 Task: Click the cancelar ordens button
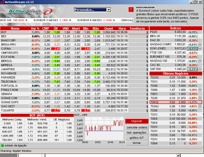137,127
